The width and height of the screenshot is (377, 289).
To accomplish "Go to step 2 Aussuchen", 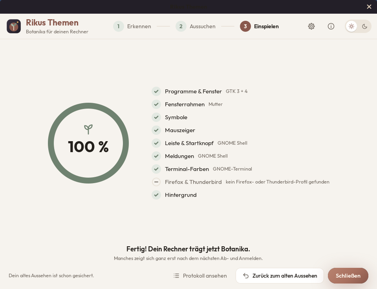I will [196, 26].
